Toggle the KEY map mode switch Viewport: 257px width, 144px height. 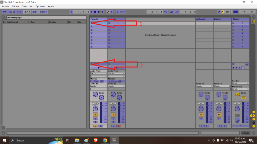227,12
